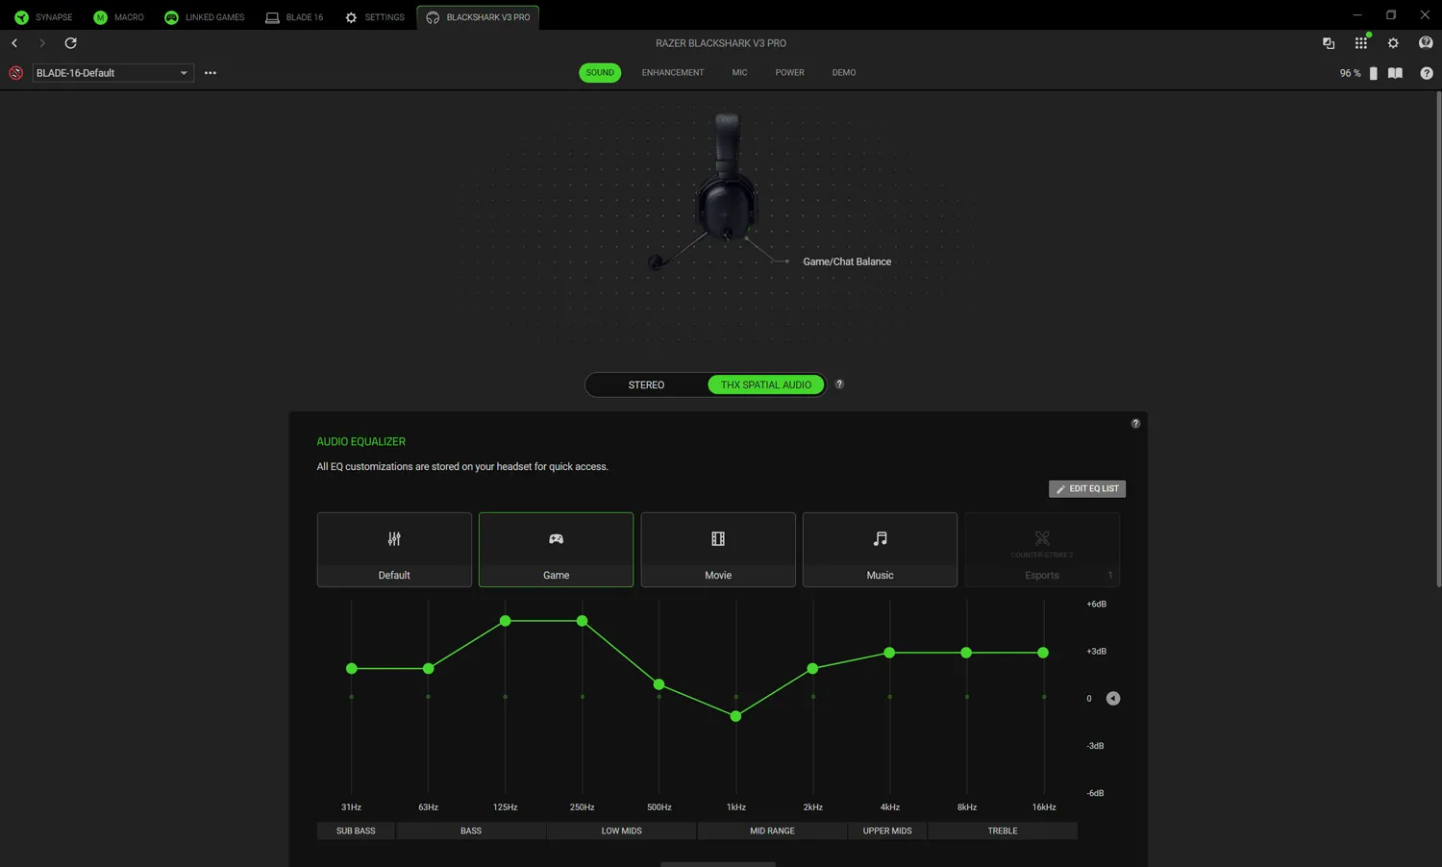Screen dimensions: 1442x867
Task: Click the help icon beside THX Spatial Audio
Action: click(x=839, y=384)
